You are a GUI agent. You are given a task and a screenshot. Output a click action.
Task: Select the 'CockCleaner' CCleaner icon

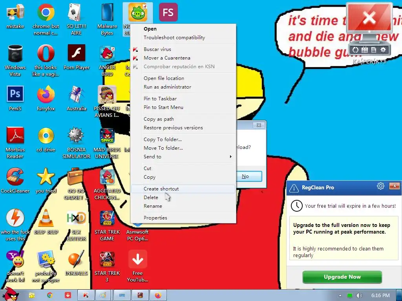(x=15, y=181)
